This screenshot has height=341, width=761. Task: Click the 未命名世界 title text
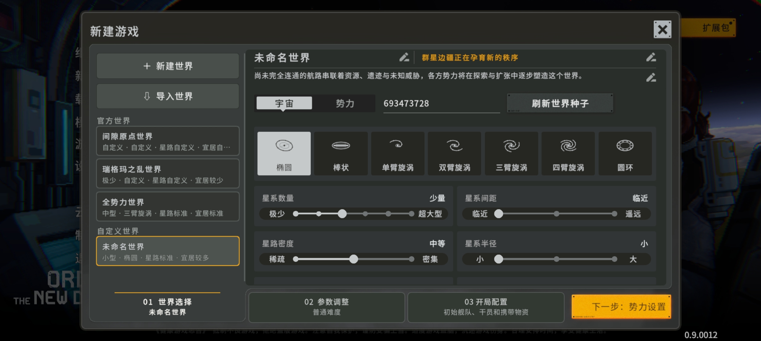(282, 57)
